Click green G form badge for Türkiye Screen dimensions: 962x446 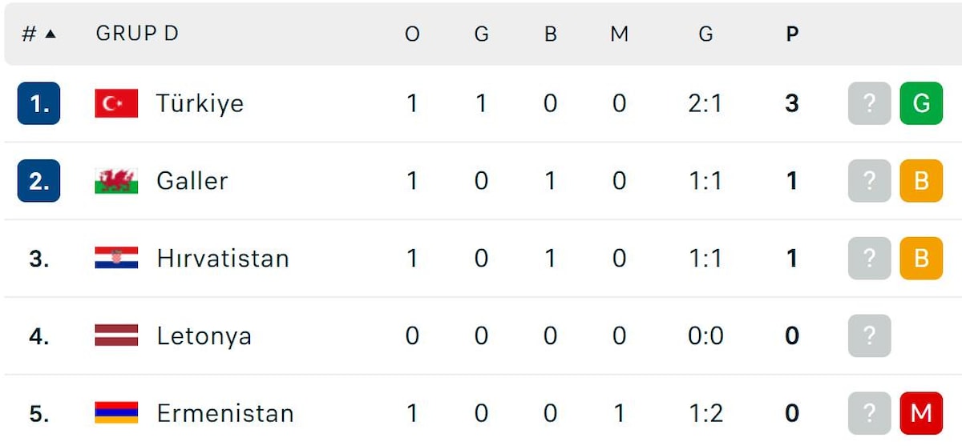(x=921, y=103)
